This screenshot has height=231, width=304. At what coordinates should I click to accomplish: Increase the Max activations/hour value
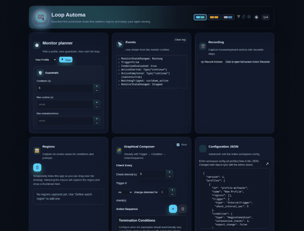pyautogui.click(x=97, y=119)
